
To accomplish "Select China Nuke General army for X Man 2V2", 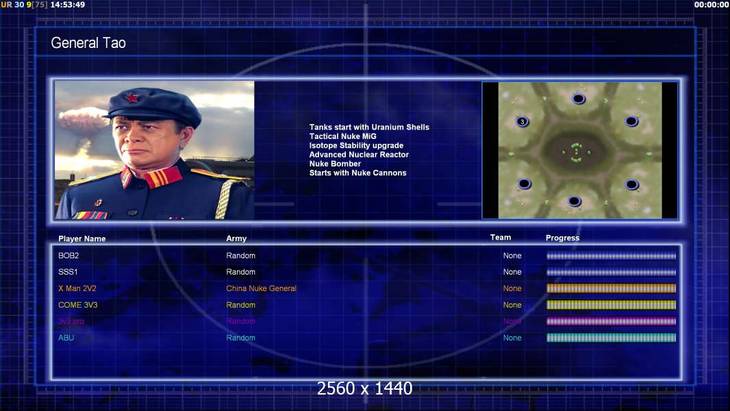I will click(x=261, y=288).
